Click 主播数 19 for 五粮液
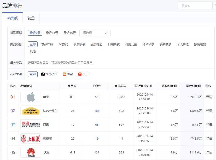 [x=97, y=139]
